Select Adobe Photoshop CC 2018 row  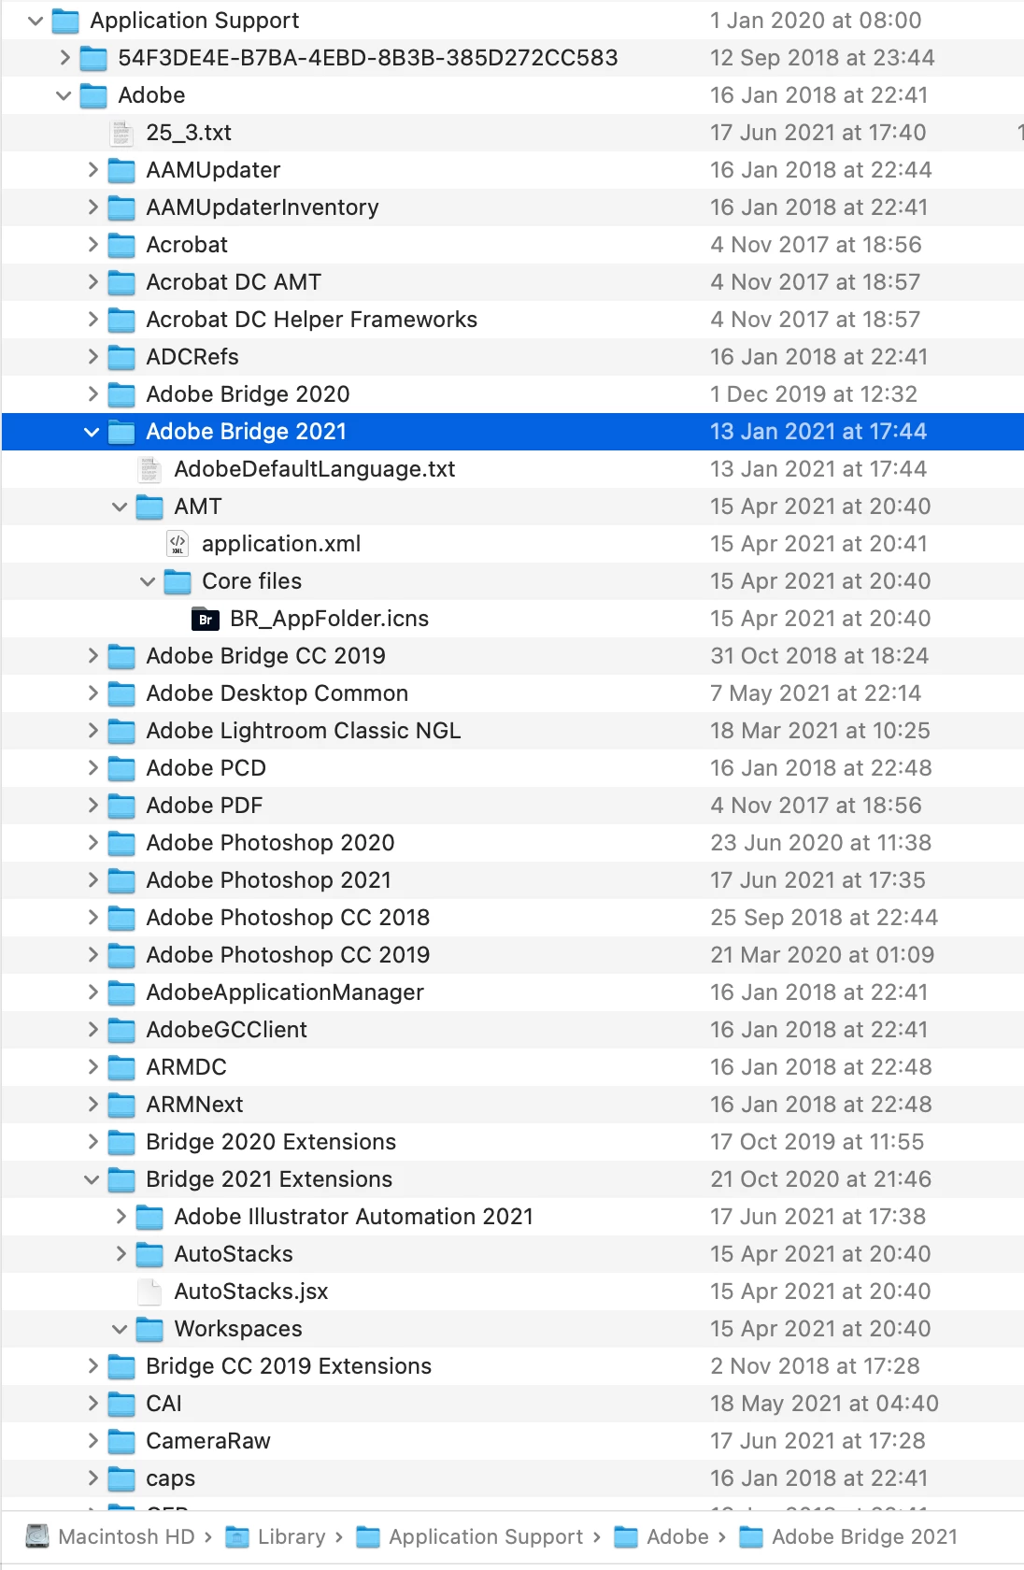click(513, 918)
